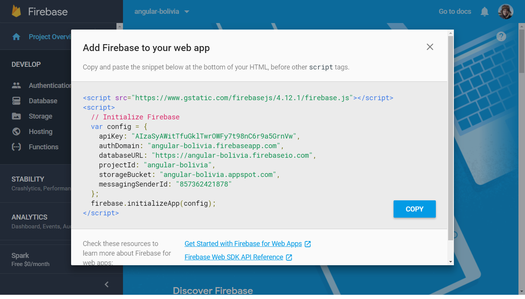Open Hosting section
The height and width of the screenshot is (299, 525).
click(40, 132)
